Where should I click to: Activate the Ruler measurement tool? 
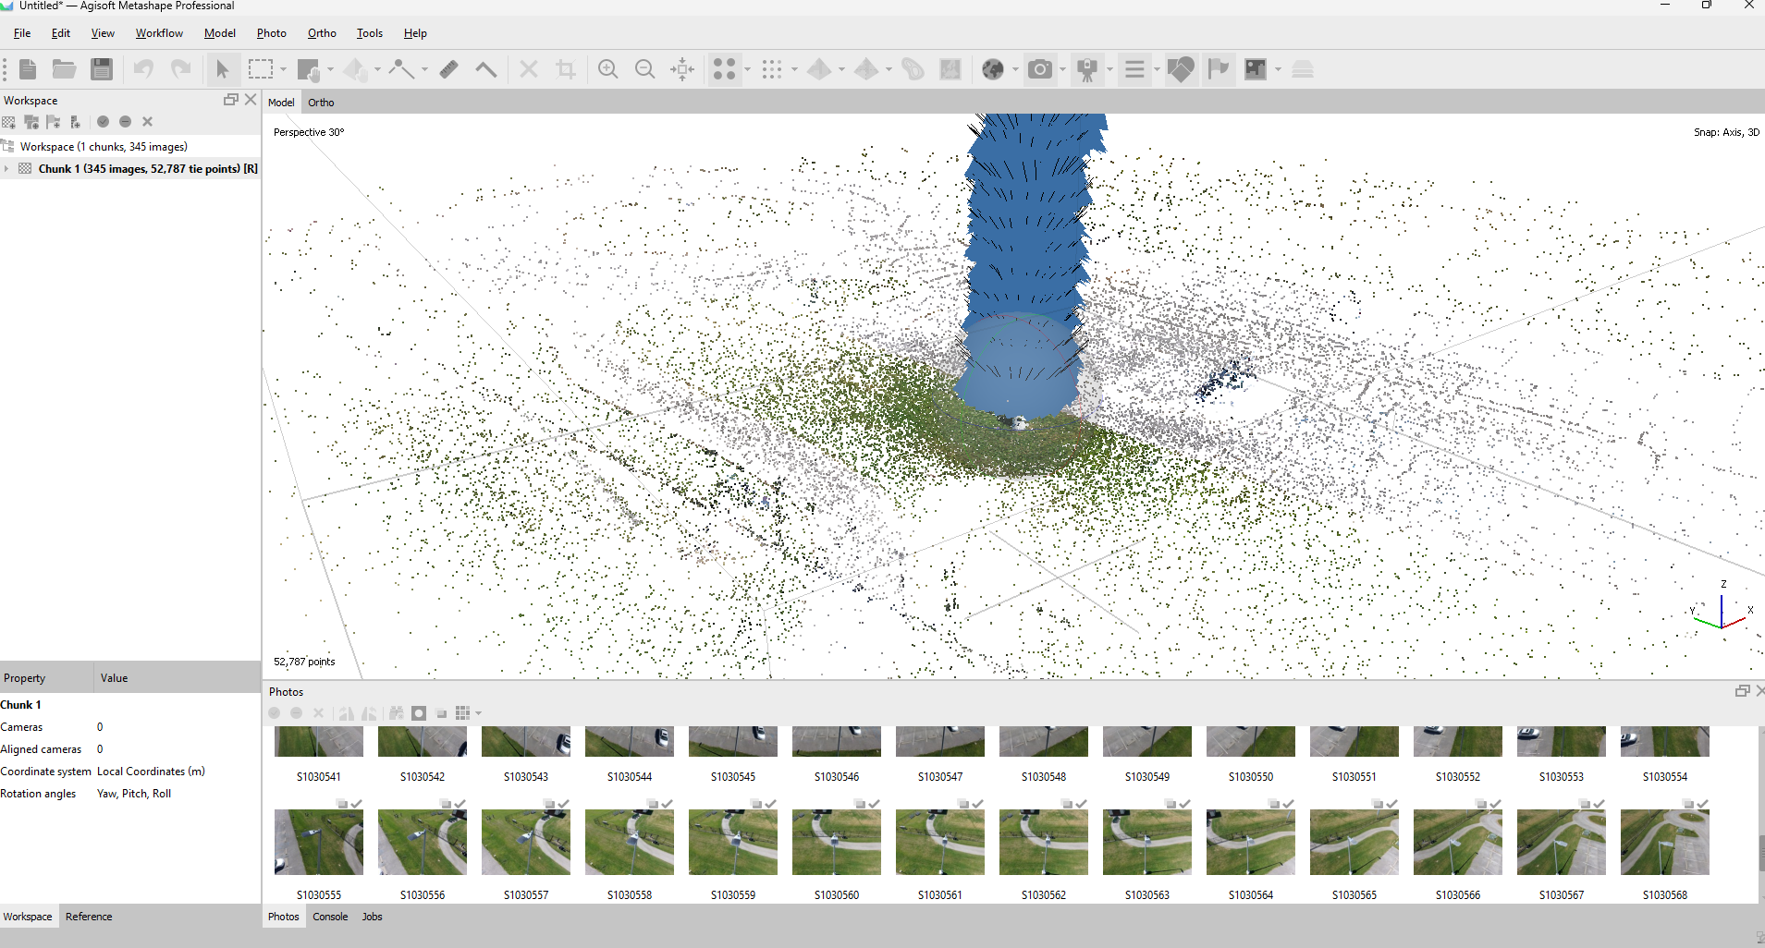pos(449,69)
